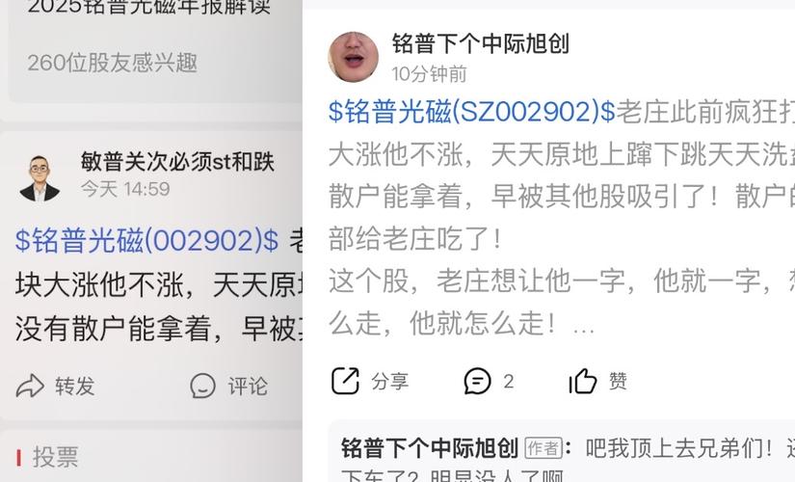Viewport: 795px width, 482px height.
Task: Tap the 转发 text label
Action: (x=75, y=387)
